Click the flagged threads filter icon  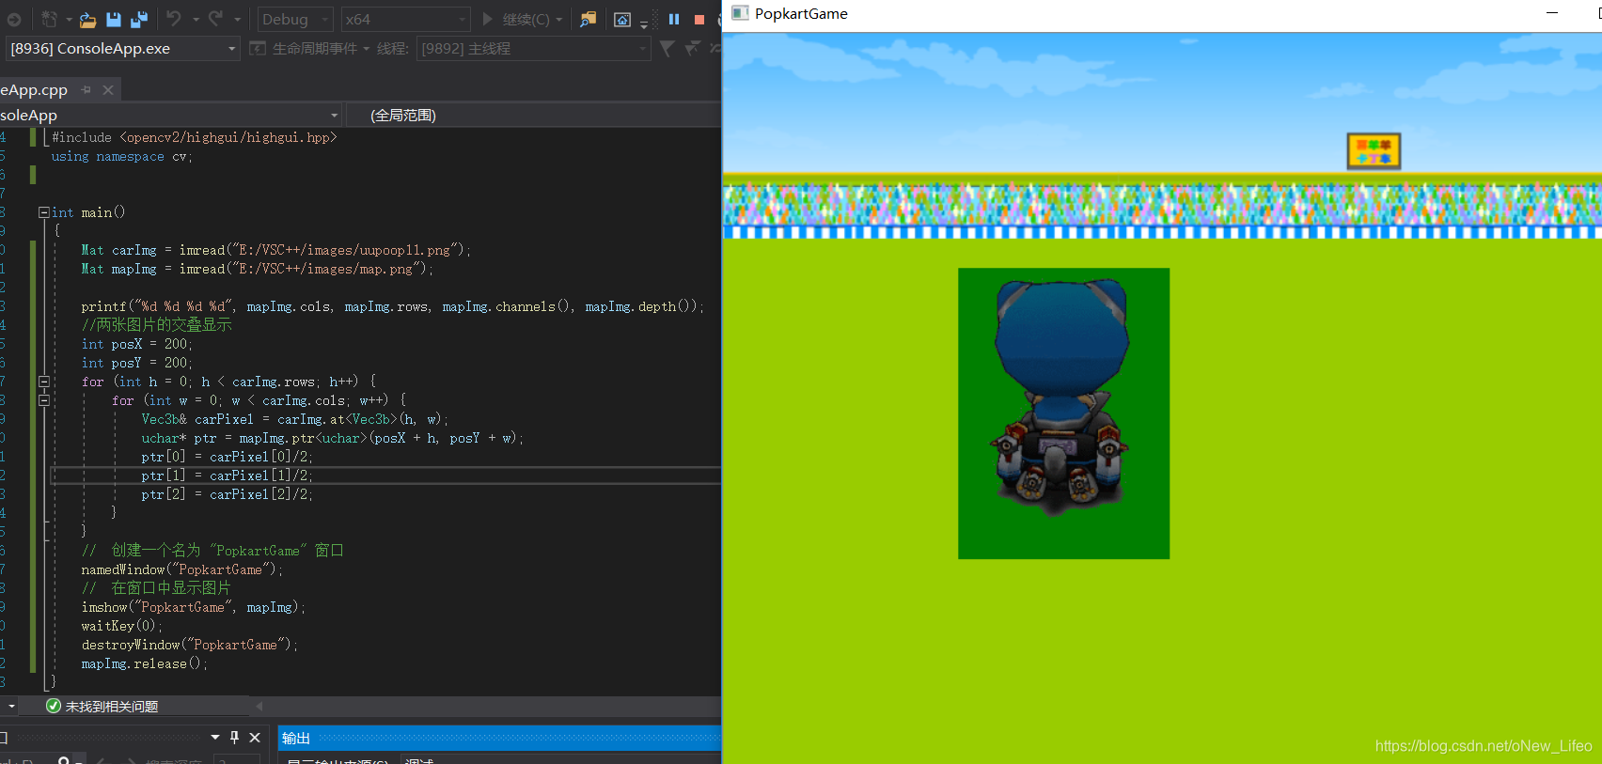693,48
